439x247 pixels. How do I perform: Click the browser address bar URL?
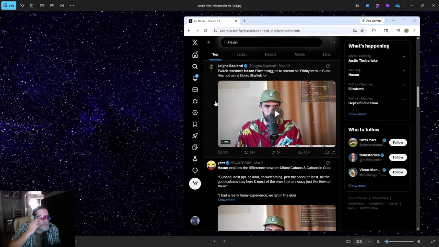pos(260,31)
